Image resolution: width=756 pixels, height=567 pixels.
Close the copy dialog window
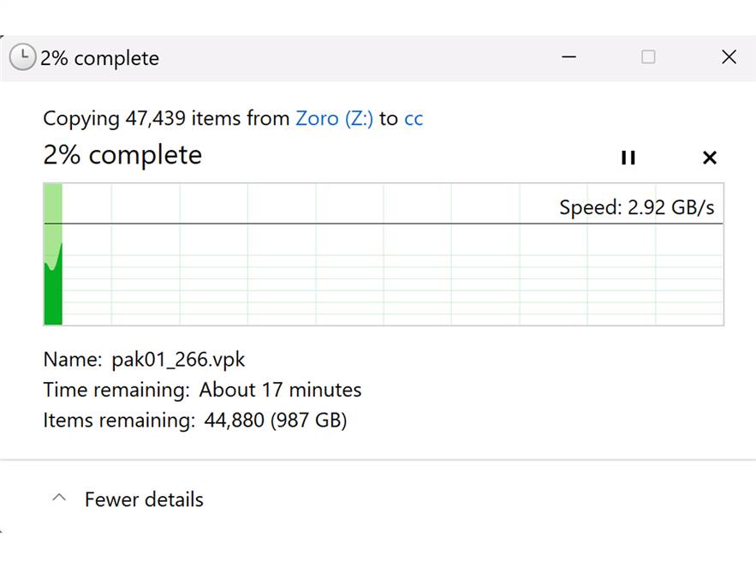729,57
